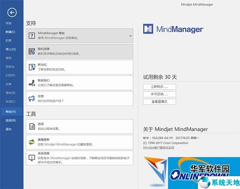Open 信息 in the sidebar
The height and width of the screenshot is (189, 240).
(x=8, y=23)
